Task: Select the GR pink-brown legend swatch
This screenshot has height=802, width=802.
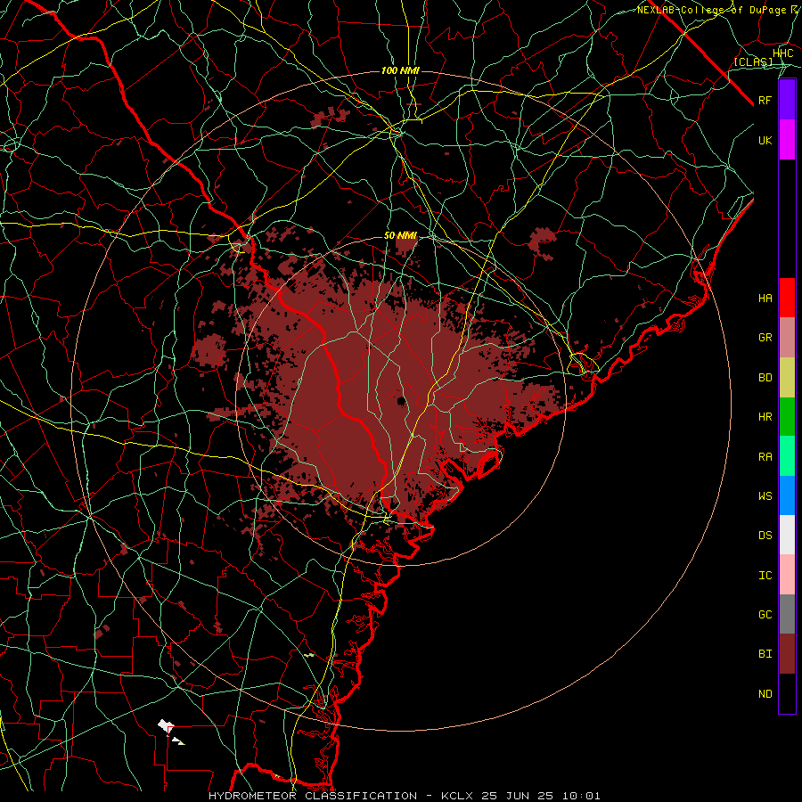Action: pos(787,338)
